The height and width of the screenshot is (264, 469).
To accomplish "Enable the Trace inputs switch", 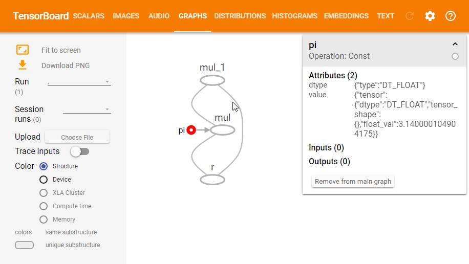I will tap(79, 151).
